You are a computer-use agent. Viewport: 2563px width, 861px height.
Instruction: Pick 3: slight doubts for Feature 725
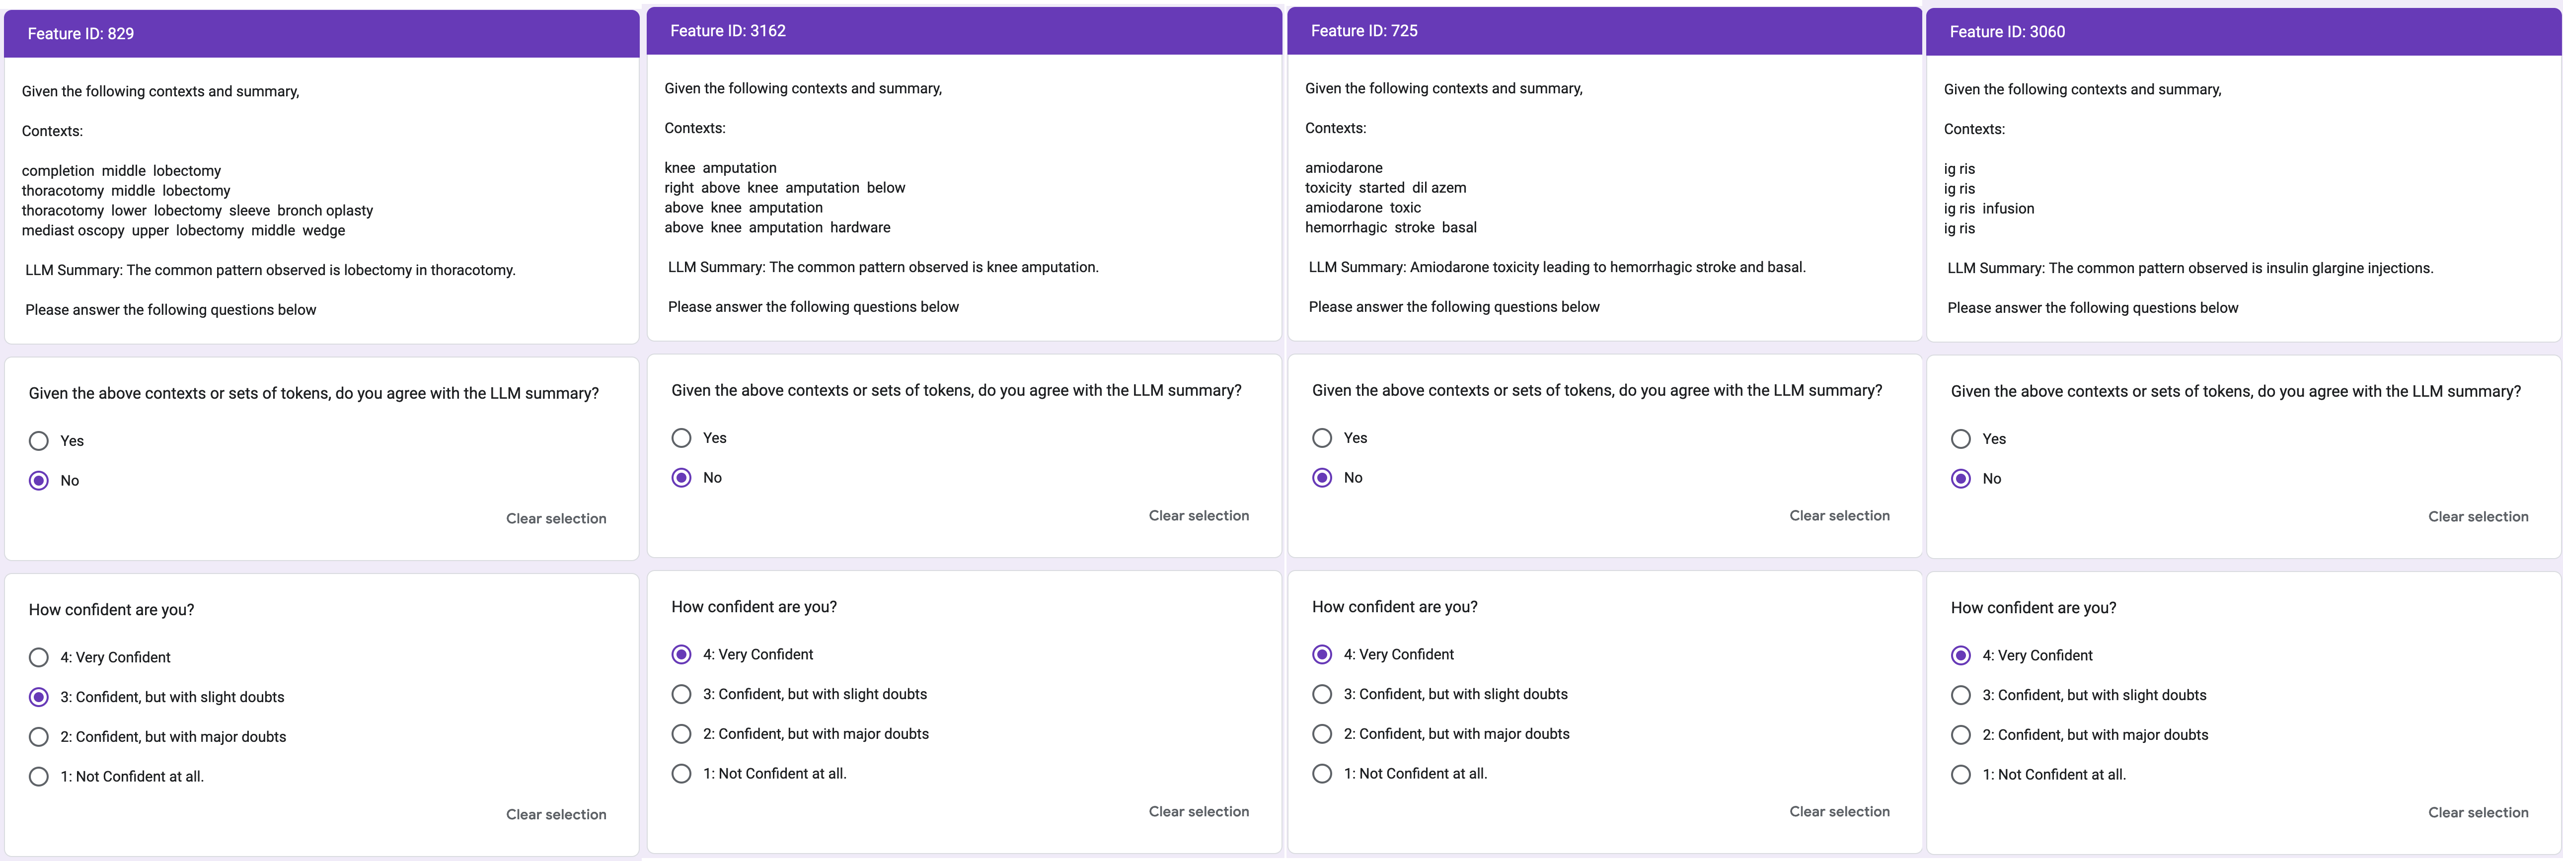[1322, 694]
